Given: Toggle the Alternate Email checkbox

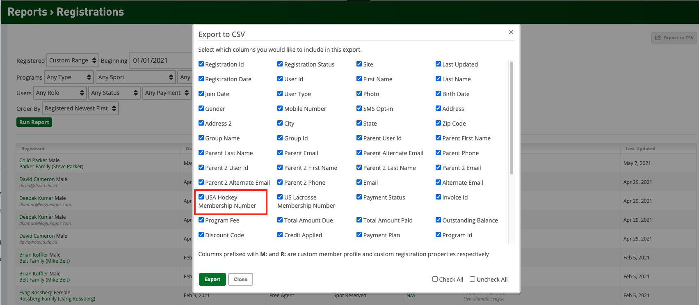Looking at the screenshot, I should pyautogui.click(x=438, y=182).
